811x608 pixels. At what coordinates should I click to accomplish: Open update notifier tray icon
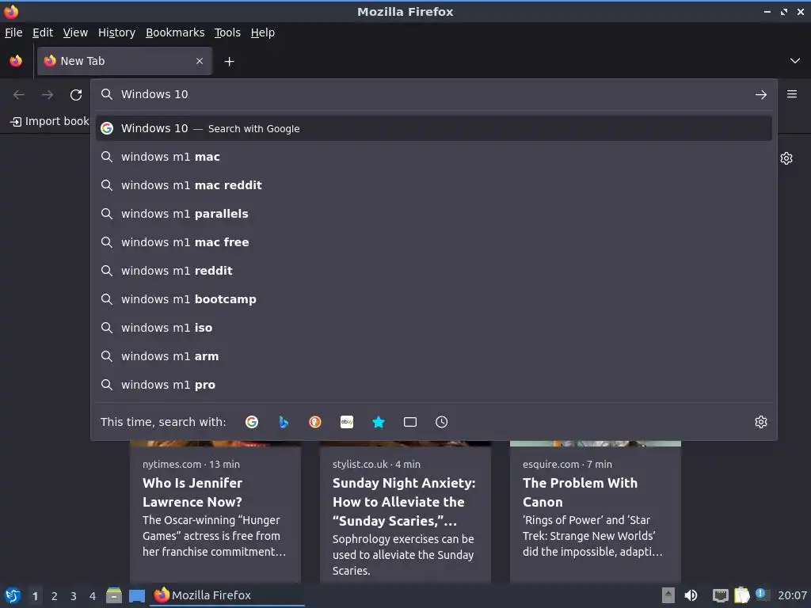click(x=761, y=595)
